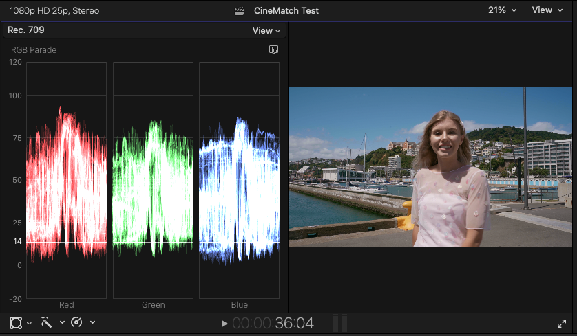577x336 pixels.
Task: Select the Transform tool icon
Action: 15,322
